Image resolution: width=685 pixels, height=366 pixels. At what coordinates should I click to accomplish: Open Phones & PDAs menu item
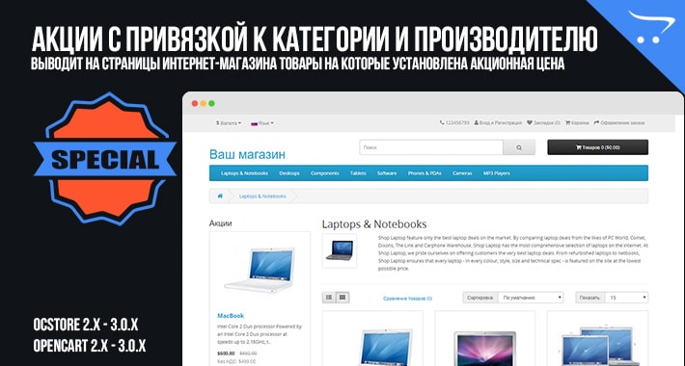(425, 173)
